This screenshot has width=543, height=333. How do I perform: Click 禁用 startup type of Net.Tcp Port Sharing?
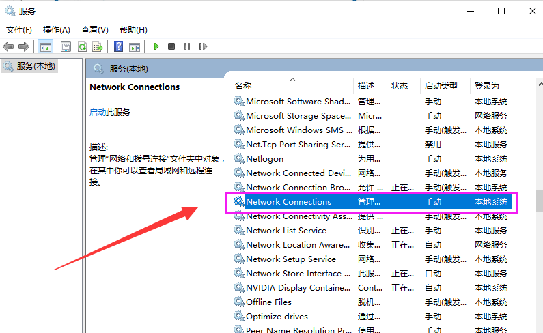tap(433, 145)
